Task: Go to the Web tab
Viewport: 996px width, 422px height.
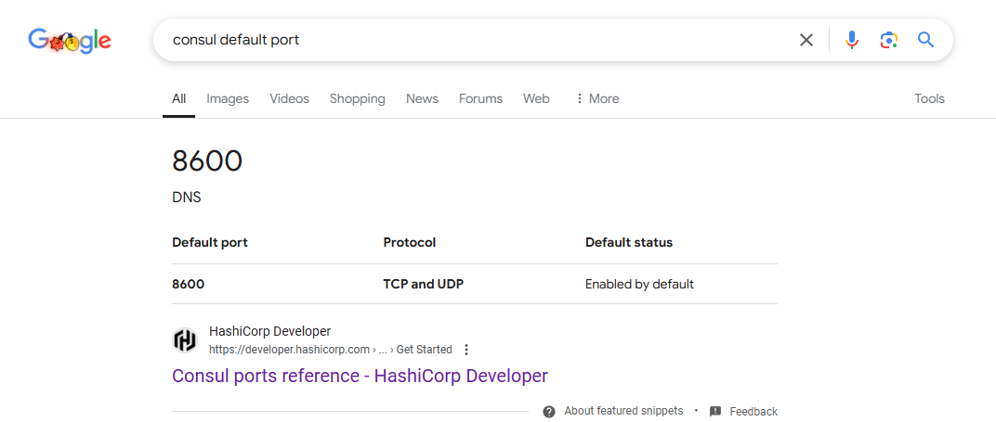Action: pyautogui.click(x=536, y=98)
